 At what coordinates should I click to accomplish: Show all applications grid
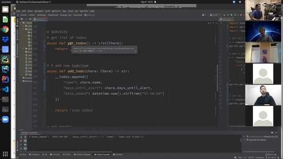click(x=5, y=154)
